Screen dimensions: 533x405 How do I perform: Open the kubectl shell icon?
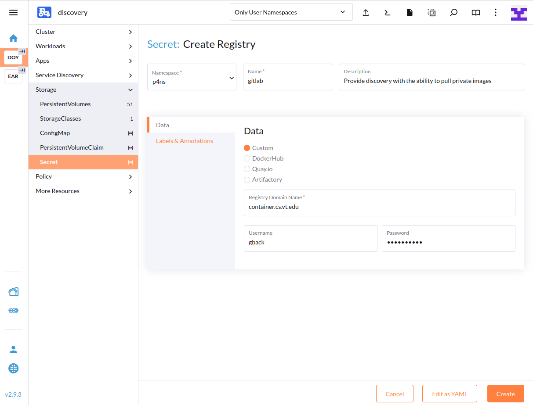coord(387,12)
